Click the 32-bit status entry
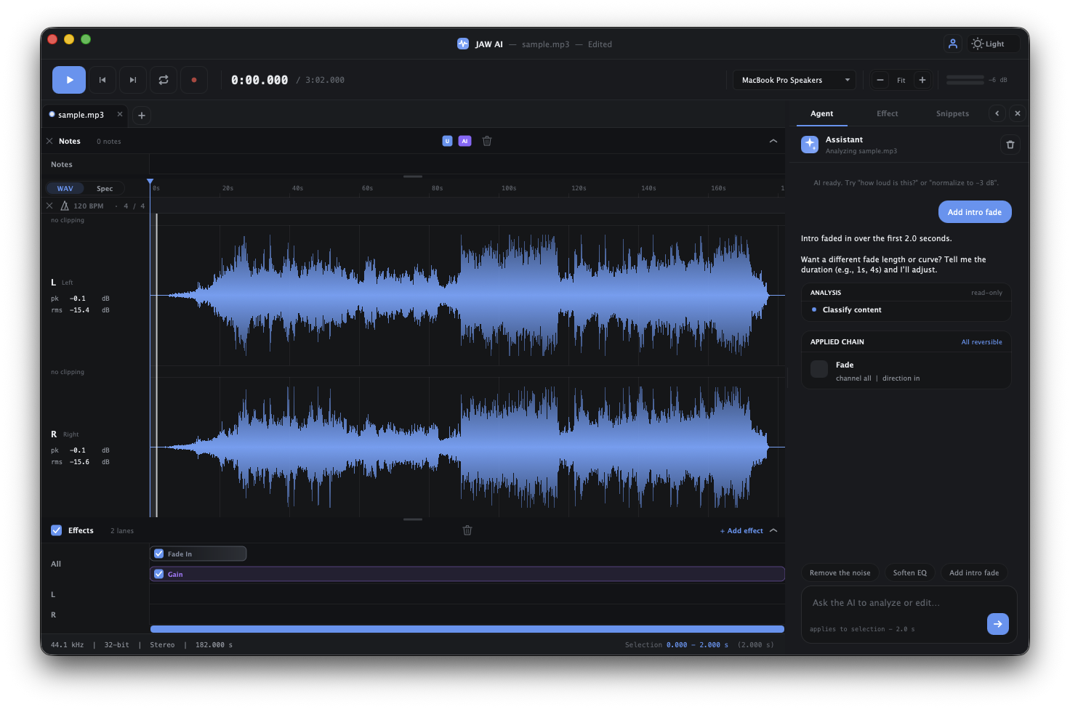Screen dimensions: 1070x709 (x=116, y=645)
